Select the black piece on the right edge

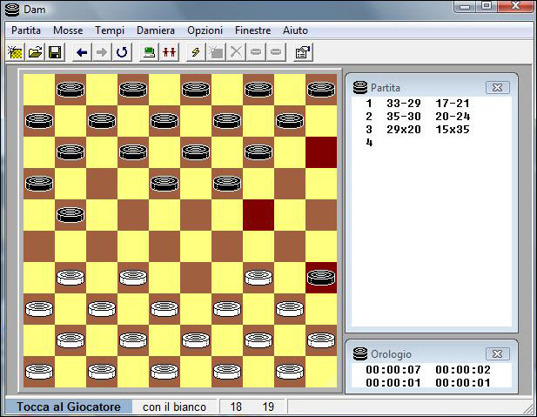click(321, 279)
